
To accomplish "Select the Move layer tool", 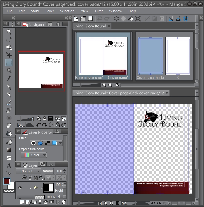I will point(9,55).
